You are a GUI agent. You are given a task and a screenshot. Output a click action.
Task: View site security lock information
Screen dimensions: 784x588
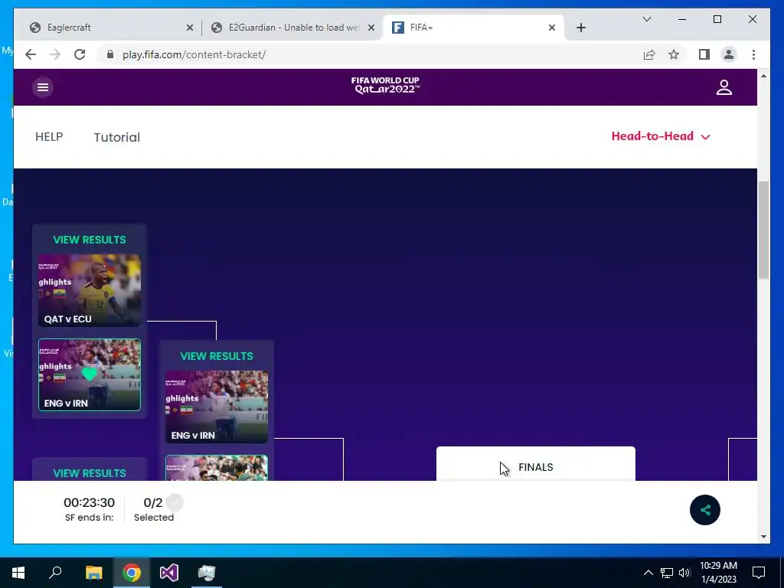coord(110,54)
